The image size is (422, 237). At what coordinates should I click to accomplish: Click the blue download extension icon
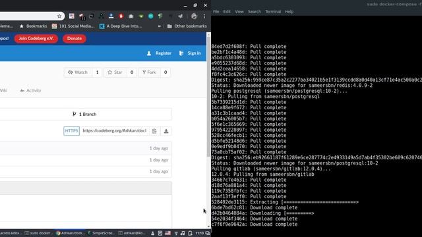coord(111,16)
